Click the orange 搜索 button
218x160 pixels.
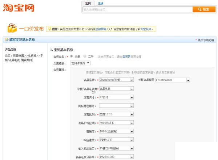tap(204, 9)
